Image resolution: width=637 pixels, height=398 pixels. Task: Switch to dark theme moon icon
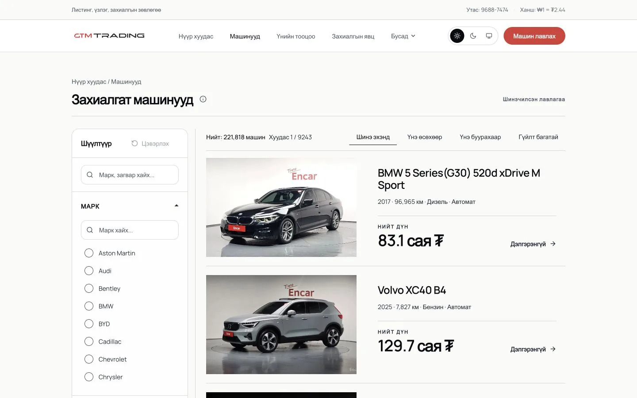pyautogui.click(x=473, y=36)
